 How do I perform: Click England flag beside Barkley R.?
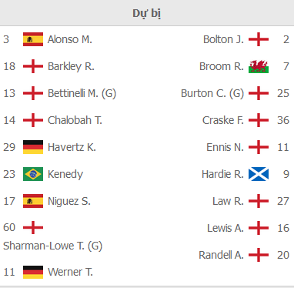point(33,66)
